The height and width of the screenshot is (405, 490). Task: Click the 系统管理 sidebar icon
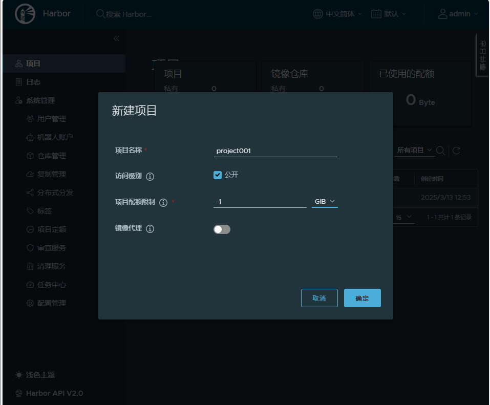[x=19, y=100]
